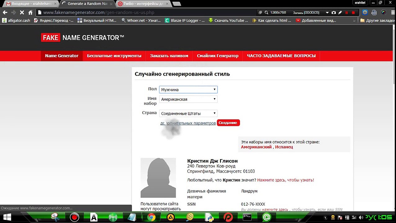This screenshot has height=223, width=396.
Task: Open the command prompt taskbar icon
Action: point(247,217)
